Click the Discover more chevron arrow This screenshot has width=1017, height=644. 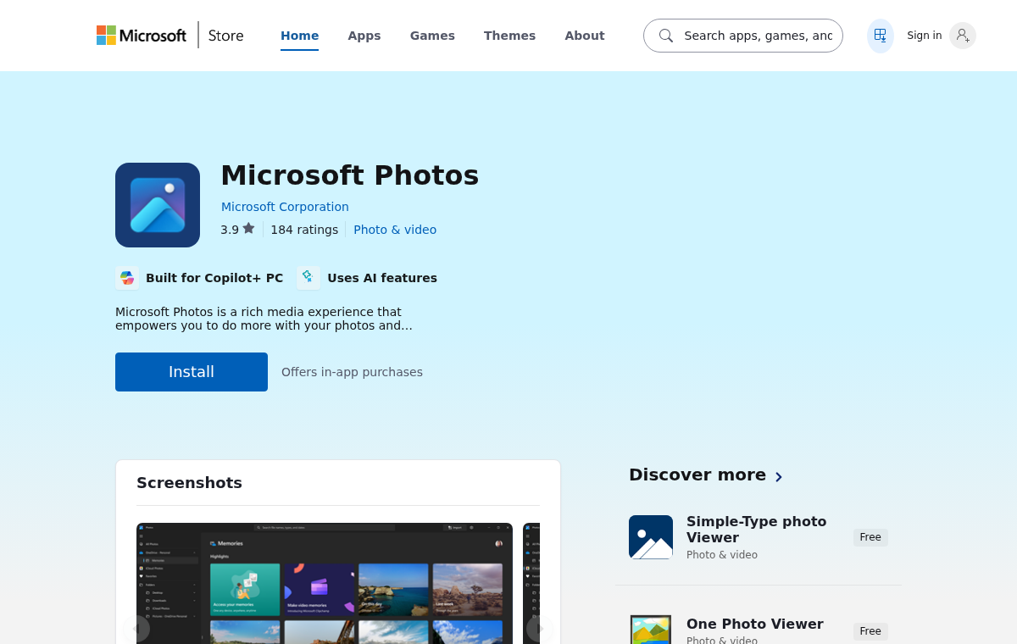pyautogui.click(x=779, y=477)
